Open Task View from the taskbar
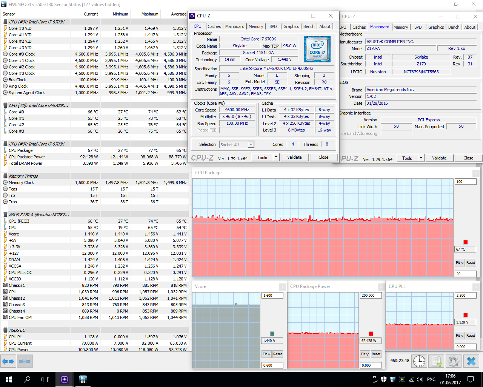The width and height of the screenshot is (483, 387). pos(45,379)
